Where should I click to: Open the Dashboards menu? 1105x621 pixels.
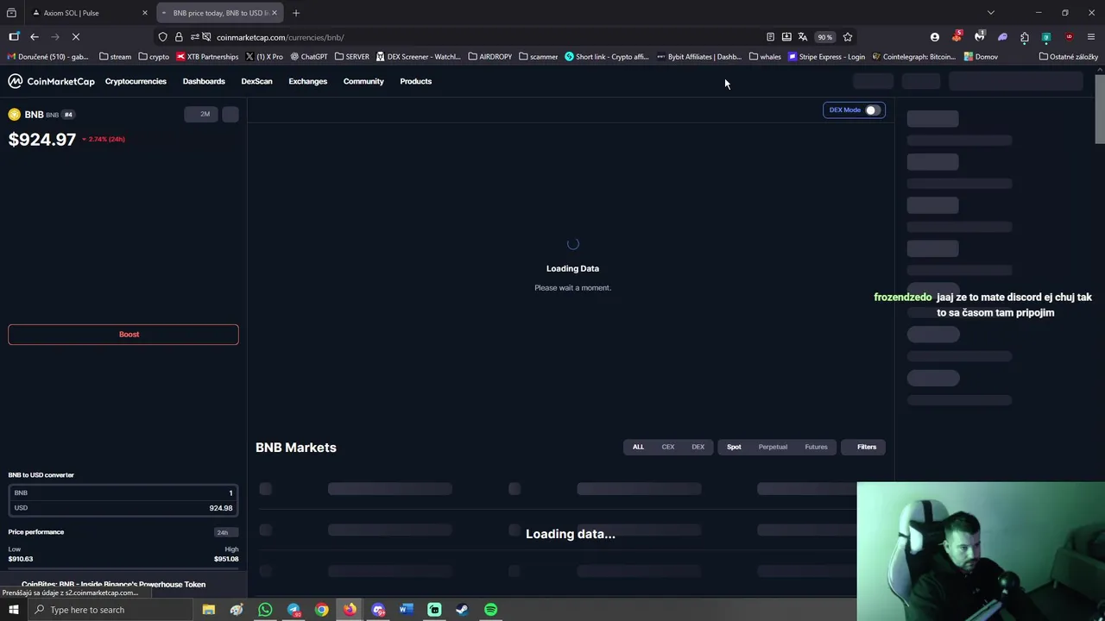204,81
